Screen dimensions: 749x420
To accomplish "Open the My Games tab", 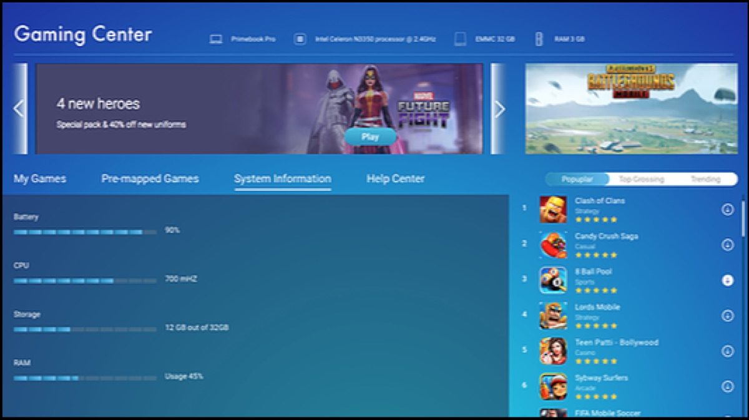I will pyautogui.click(x=40, y=178).
